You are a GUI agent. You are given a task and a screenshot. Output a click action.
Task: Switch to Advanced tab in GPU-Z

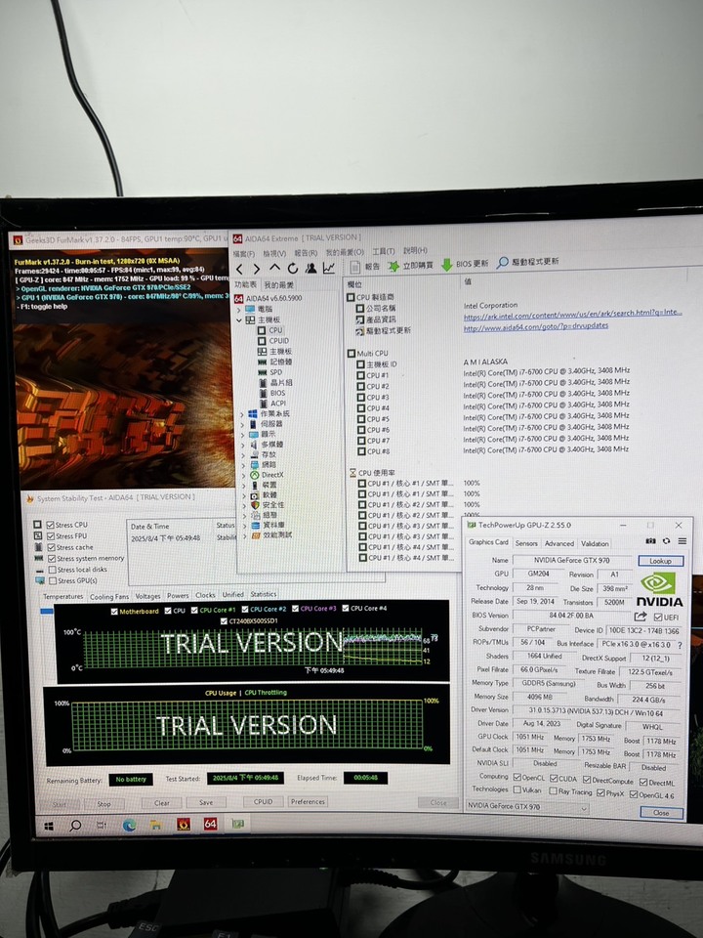pos(558,543)
